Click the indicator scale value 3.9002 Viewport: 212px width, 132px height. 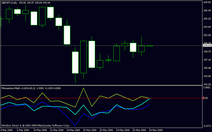207,87
